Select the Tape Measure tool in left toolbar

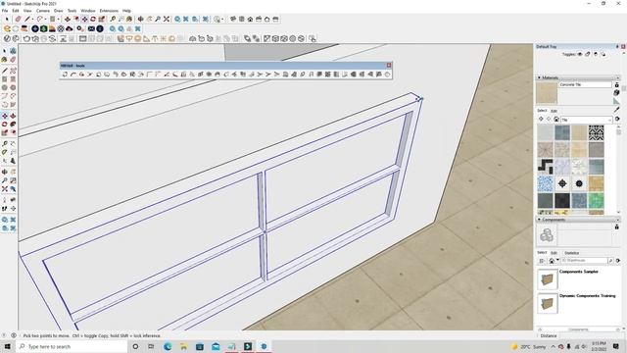pos(5,143)
